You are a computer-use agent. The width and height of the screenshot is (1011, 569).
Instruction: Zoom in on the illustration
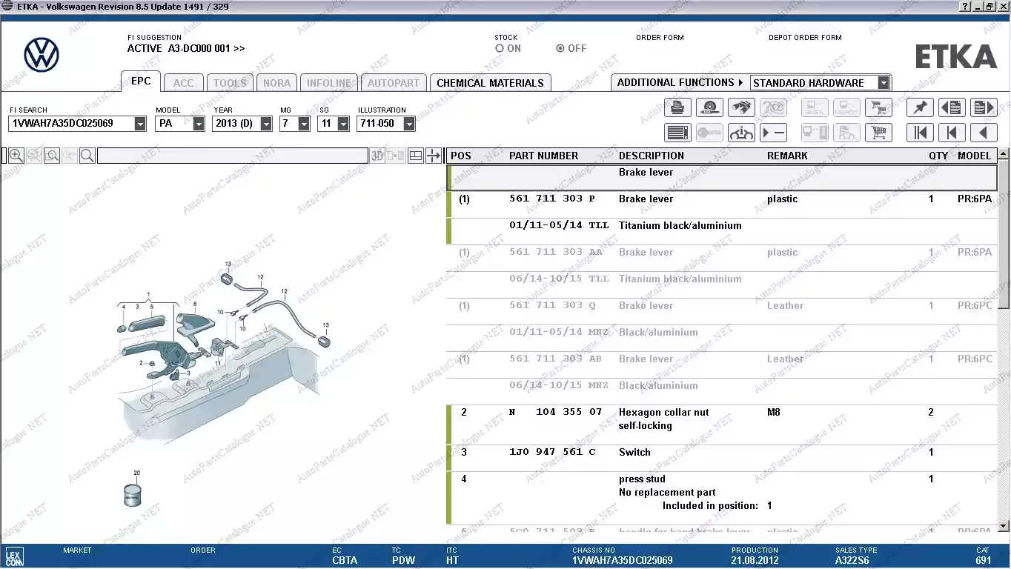click(x=16, y=156)
